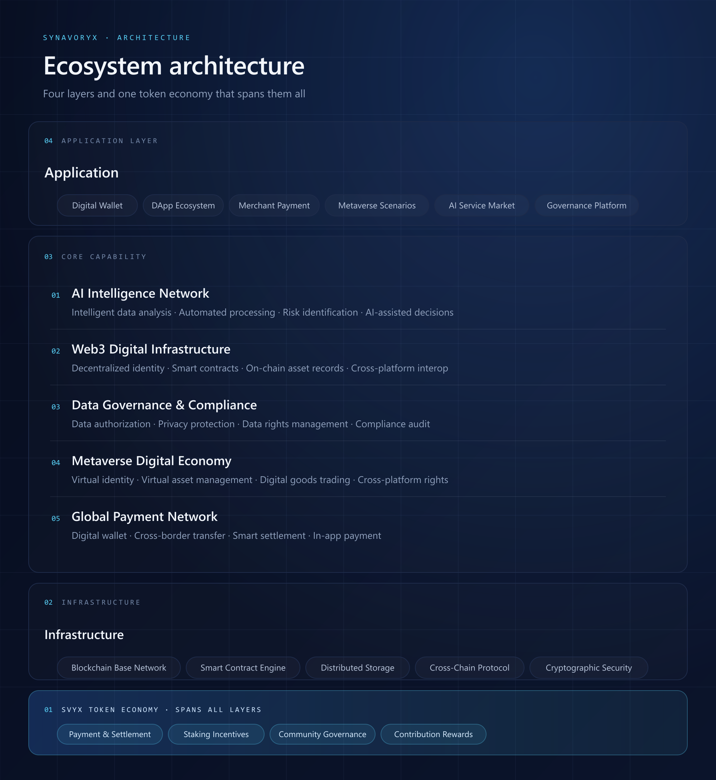Click the Data Governance & Compliance heading
Viewport: 716px width, 780px height.
(x=164, y=405)
